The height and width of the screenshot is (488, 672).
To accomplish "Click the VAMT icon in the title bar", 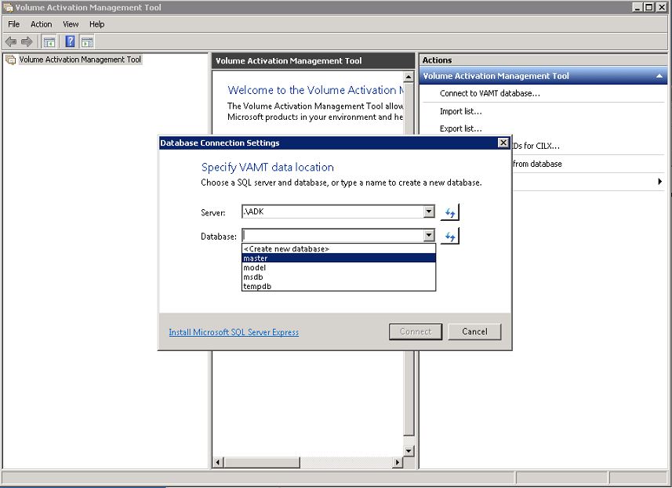I will 7,6.
